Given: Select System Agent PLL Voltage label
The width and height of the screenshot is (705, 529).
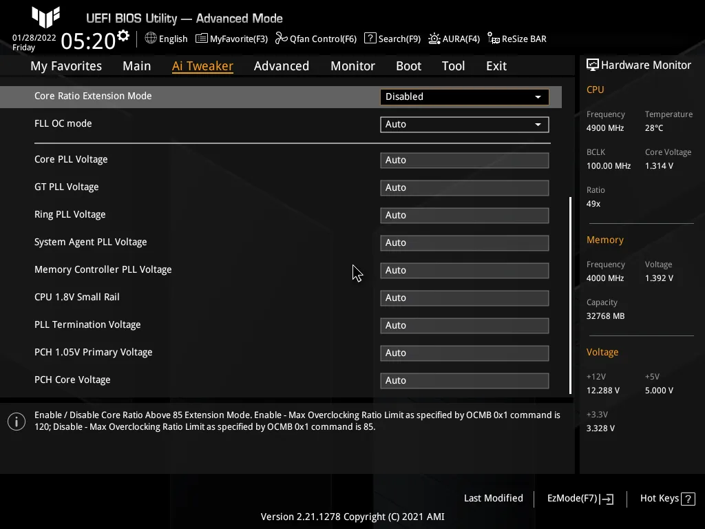Looking at the screenshot, I should pyautogui.click(x=91, y=242).
